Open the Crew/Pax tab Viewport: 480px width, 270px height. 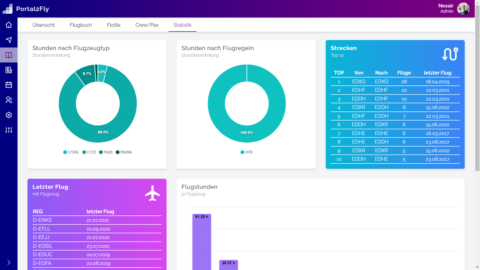click(147, 25)
